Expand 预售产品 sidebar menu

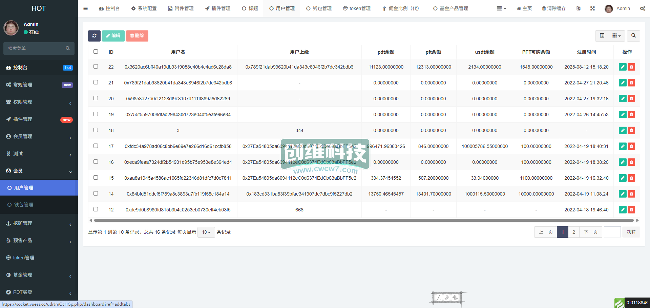coord(39,240)
